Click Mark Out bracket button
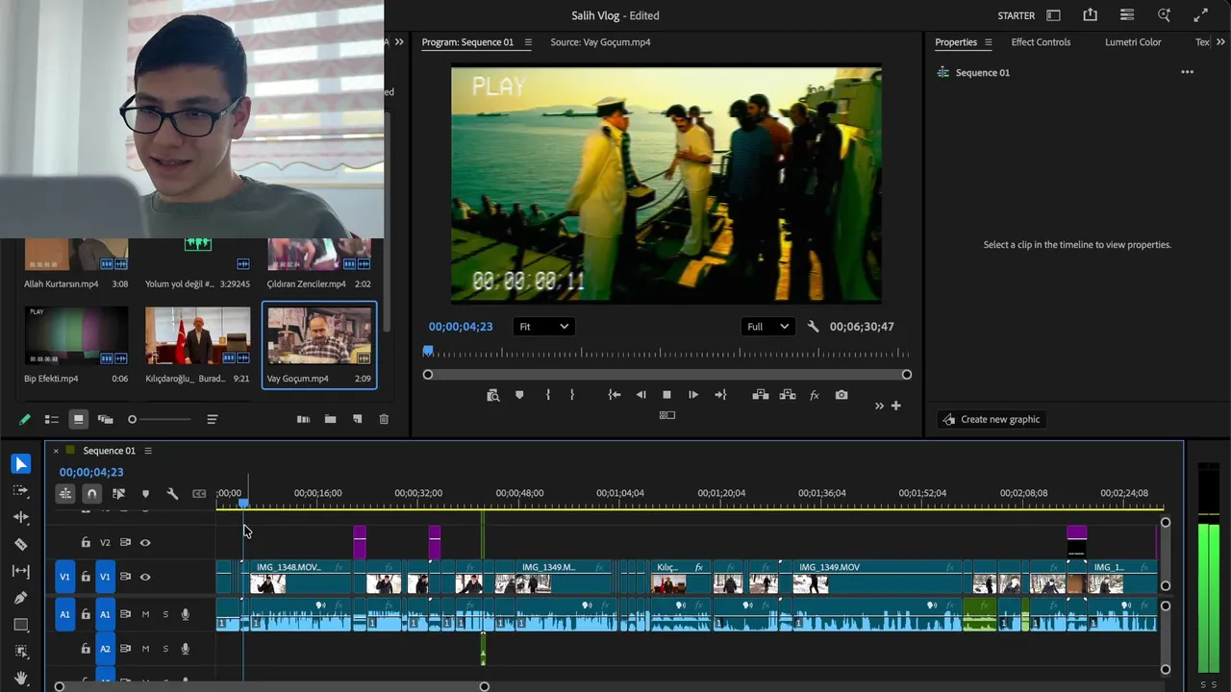The height and width of the screenshot is (692, 1231). pos(572,395)
